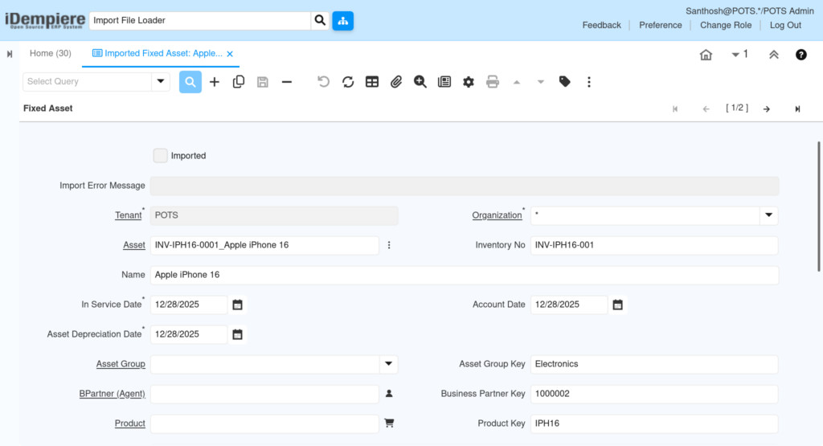Click the BPartner (Agent) label link

113,394
